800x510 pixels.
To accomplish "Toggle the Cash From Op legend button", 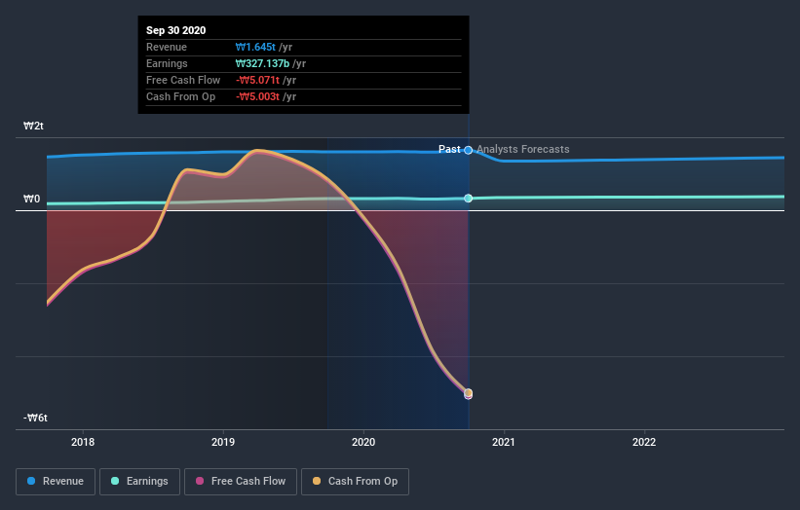I will click(355, 482).
